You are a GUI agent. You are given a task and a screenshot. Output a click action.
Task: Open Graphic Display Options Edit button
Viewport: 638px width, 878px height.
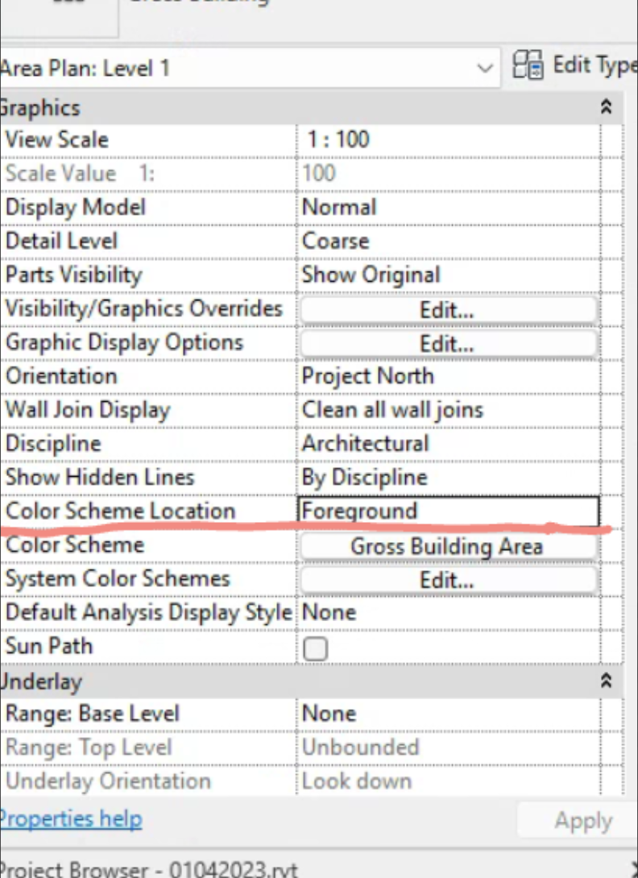449,343
